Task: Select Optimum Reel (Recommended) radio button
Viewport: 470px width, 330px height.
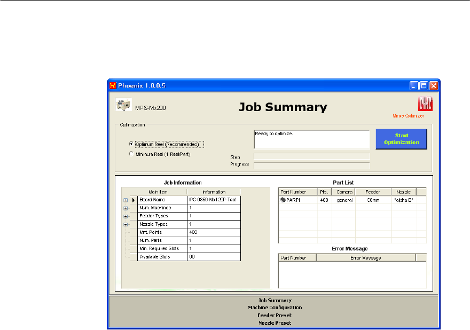Action: click(131, 144)
